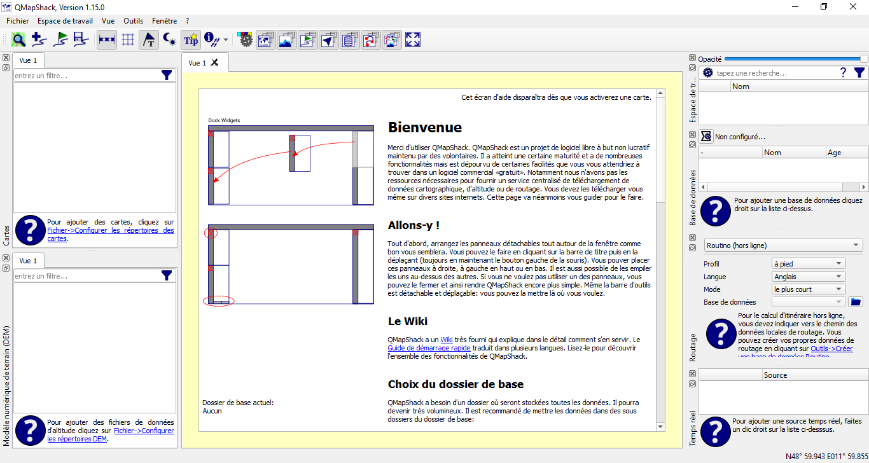
Task: Toggle all docks toolbar icon
Action: point(391,39)
